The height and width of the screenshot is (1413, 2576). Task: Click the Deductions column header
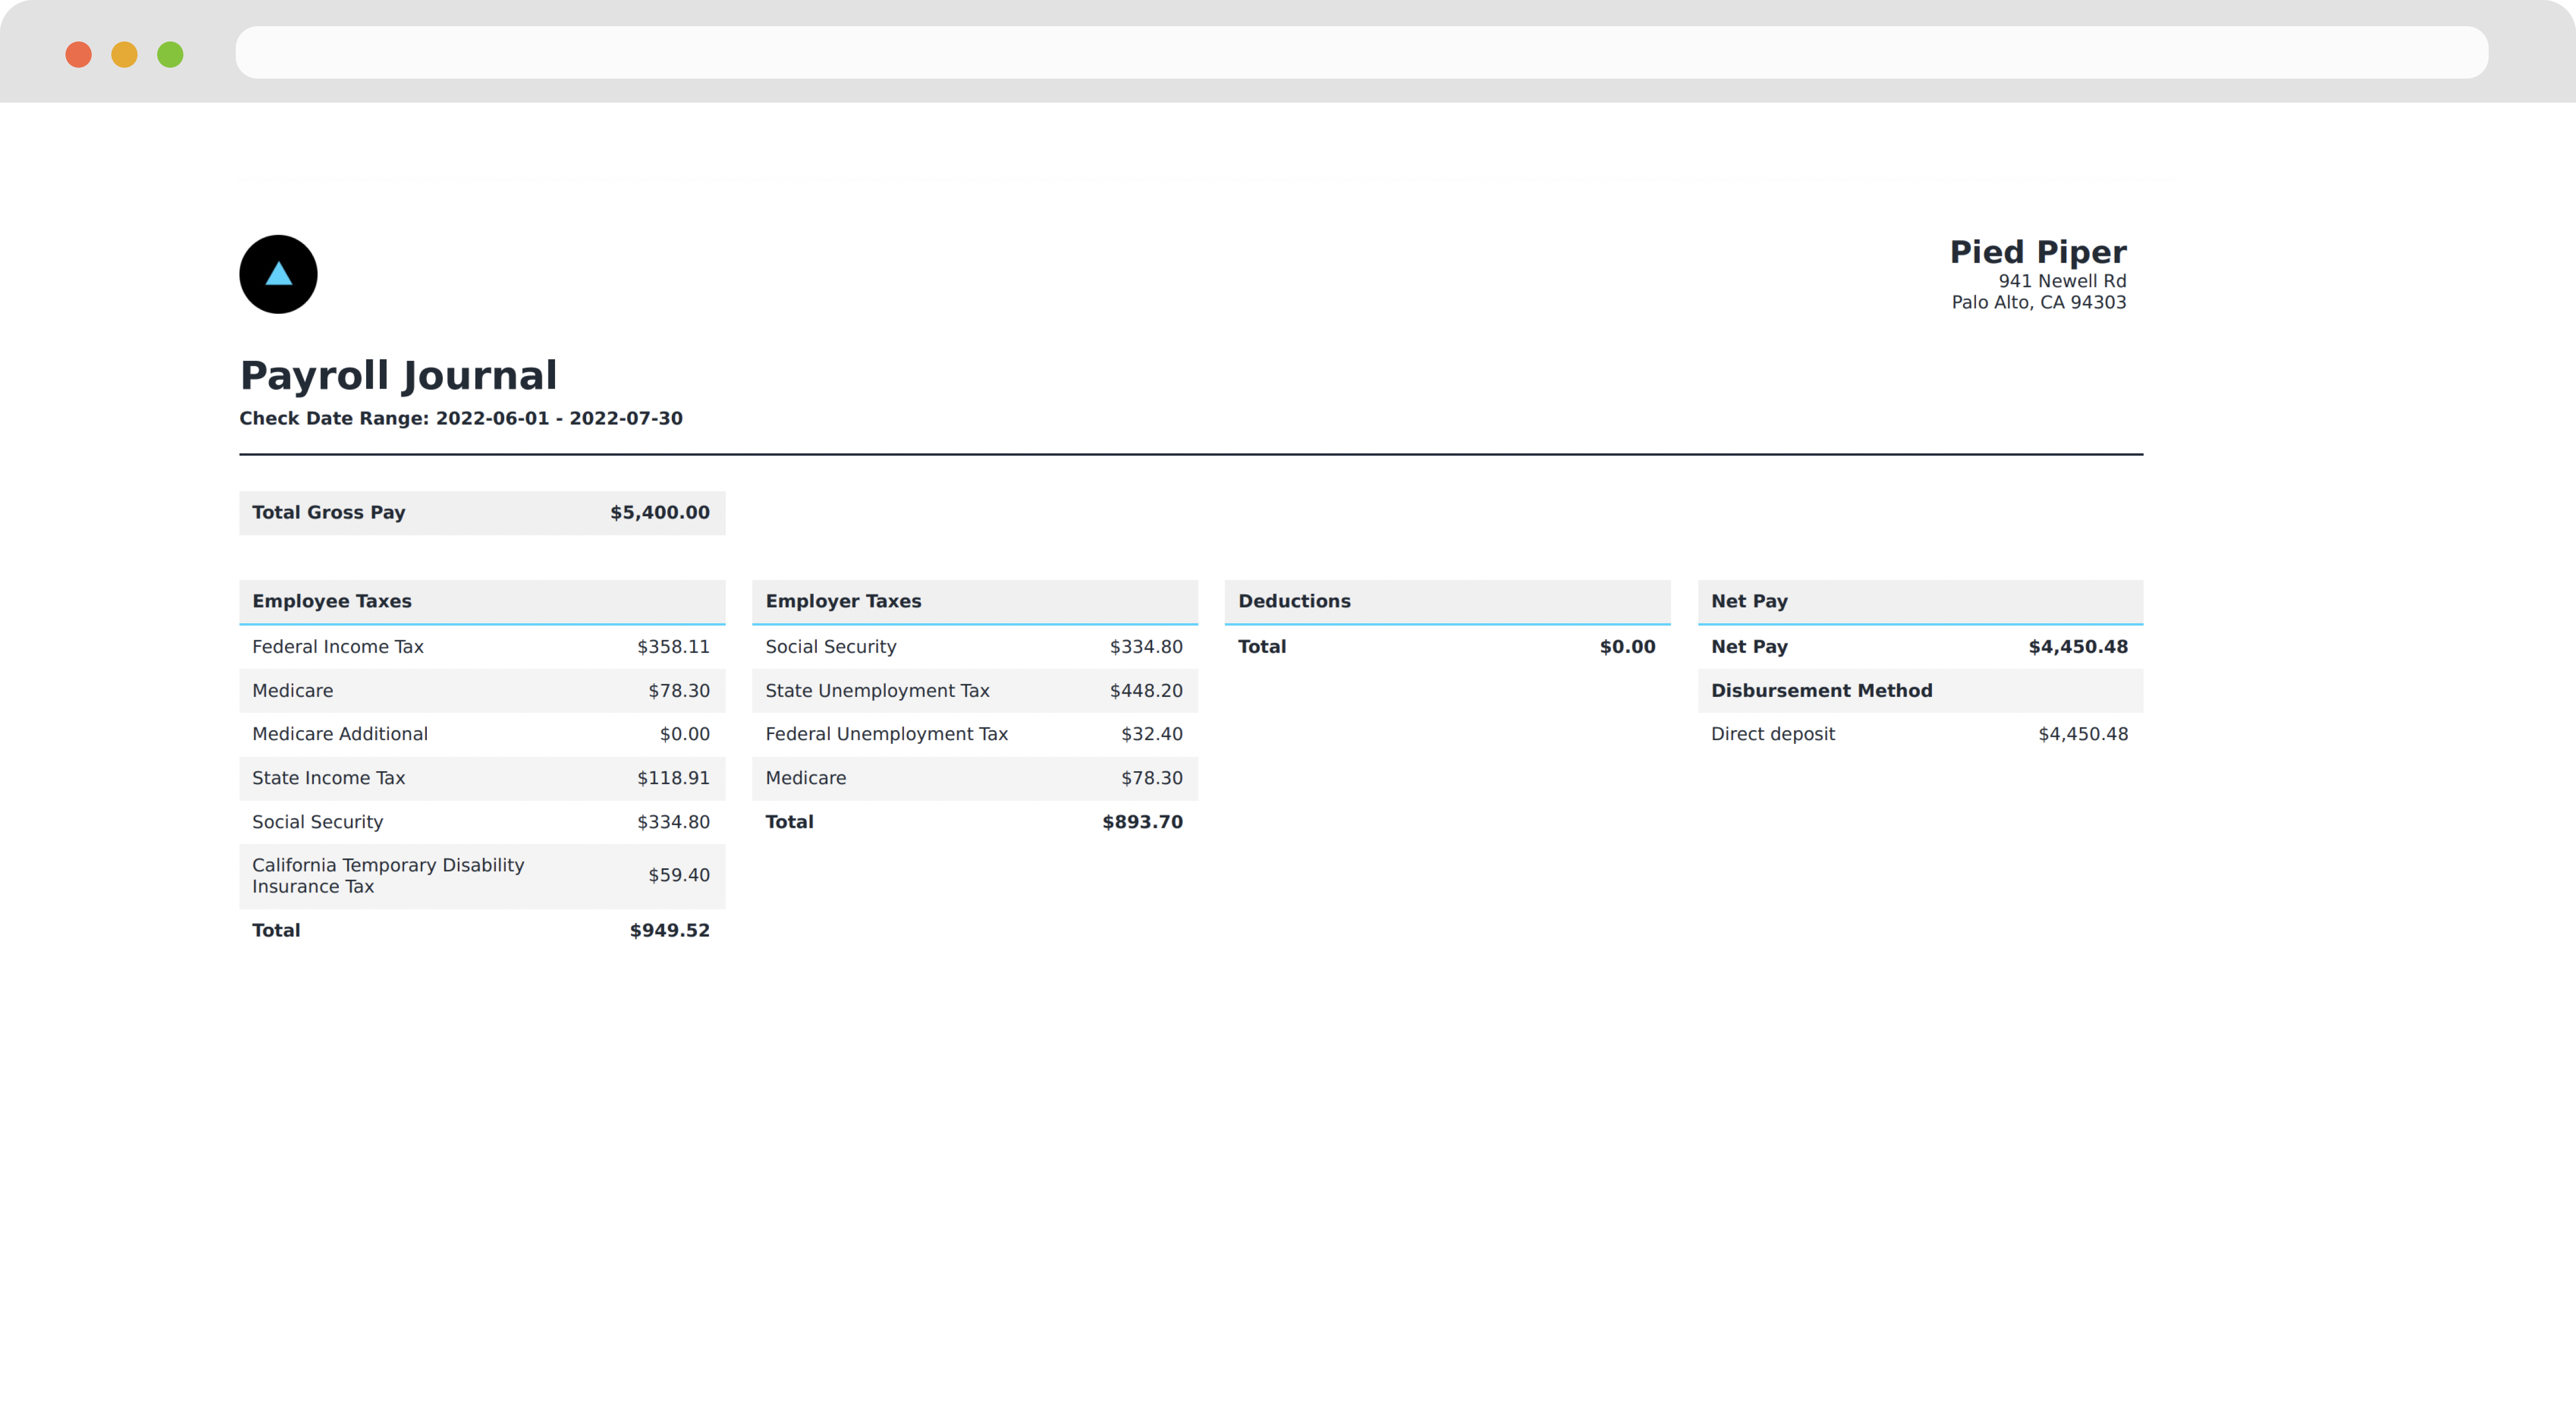[1448, 601]
